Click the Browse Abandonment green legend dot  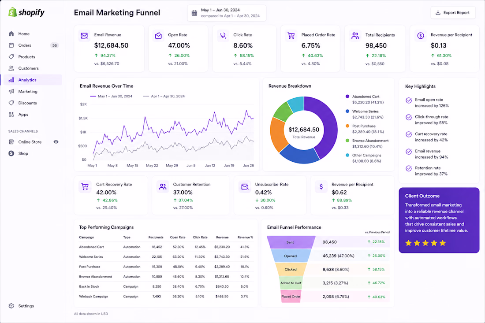point(347,140)
